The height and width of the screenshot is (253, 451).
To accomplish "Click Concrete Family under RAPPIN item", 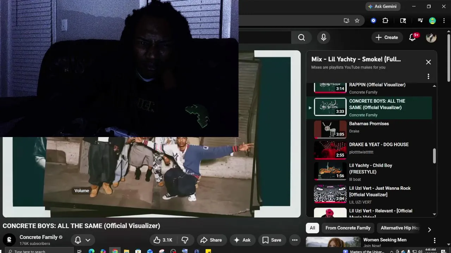I will [x=363, y=92].
